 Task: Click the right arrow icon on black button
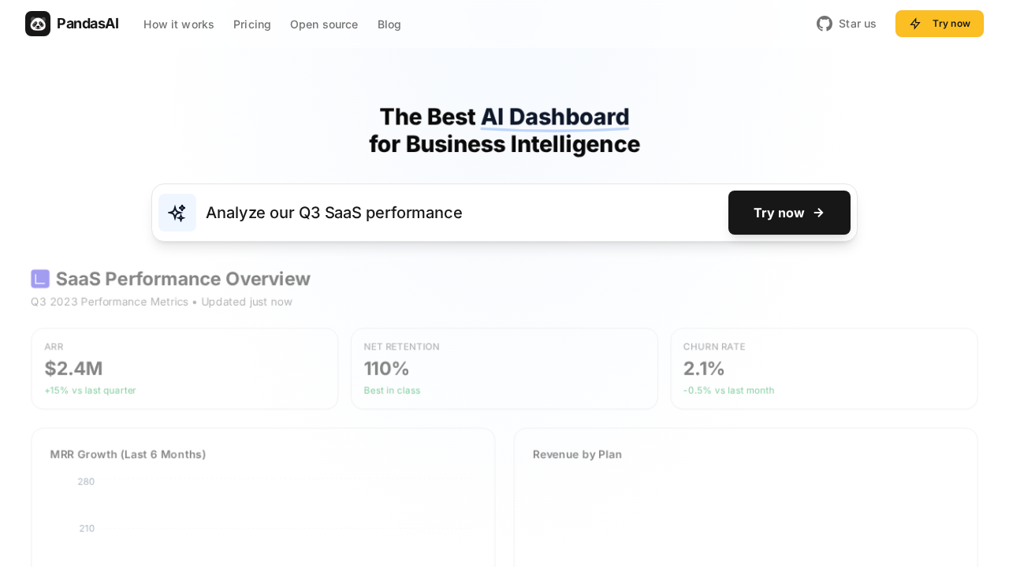pos(818,213)
